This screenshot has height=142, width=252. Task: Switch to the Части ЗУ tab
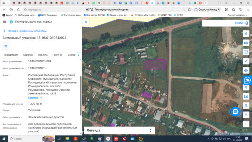tap(57, 55)
